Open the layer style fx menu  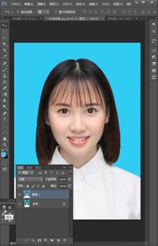33,240
